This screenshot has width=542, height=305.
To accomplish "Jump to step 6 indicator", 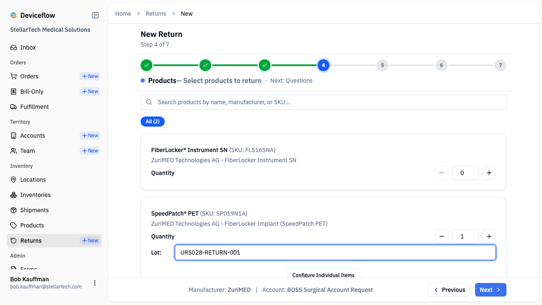I will click(442, 65).
